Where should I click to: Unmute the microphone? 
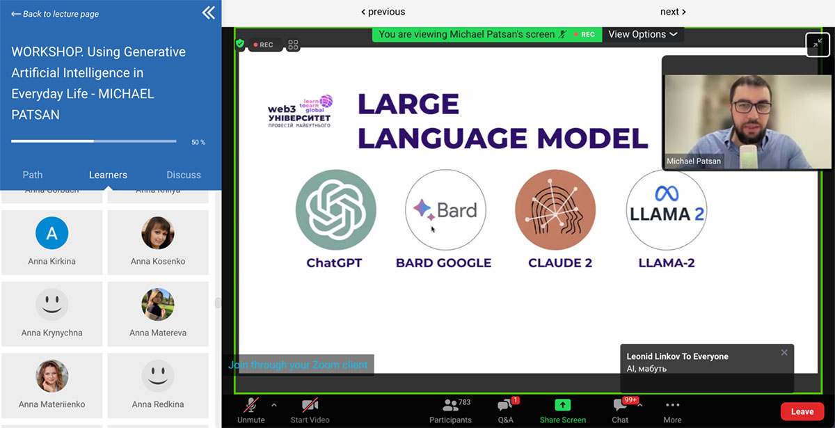coord(250,411)
